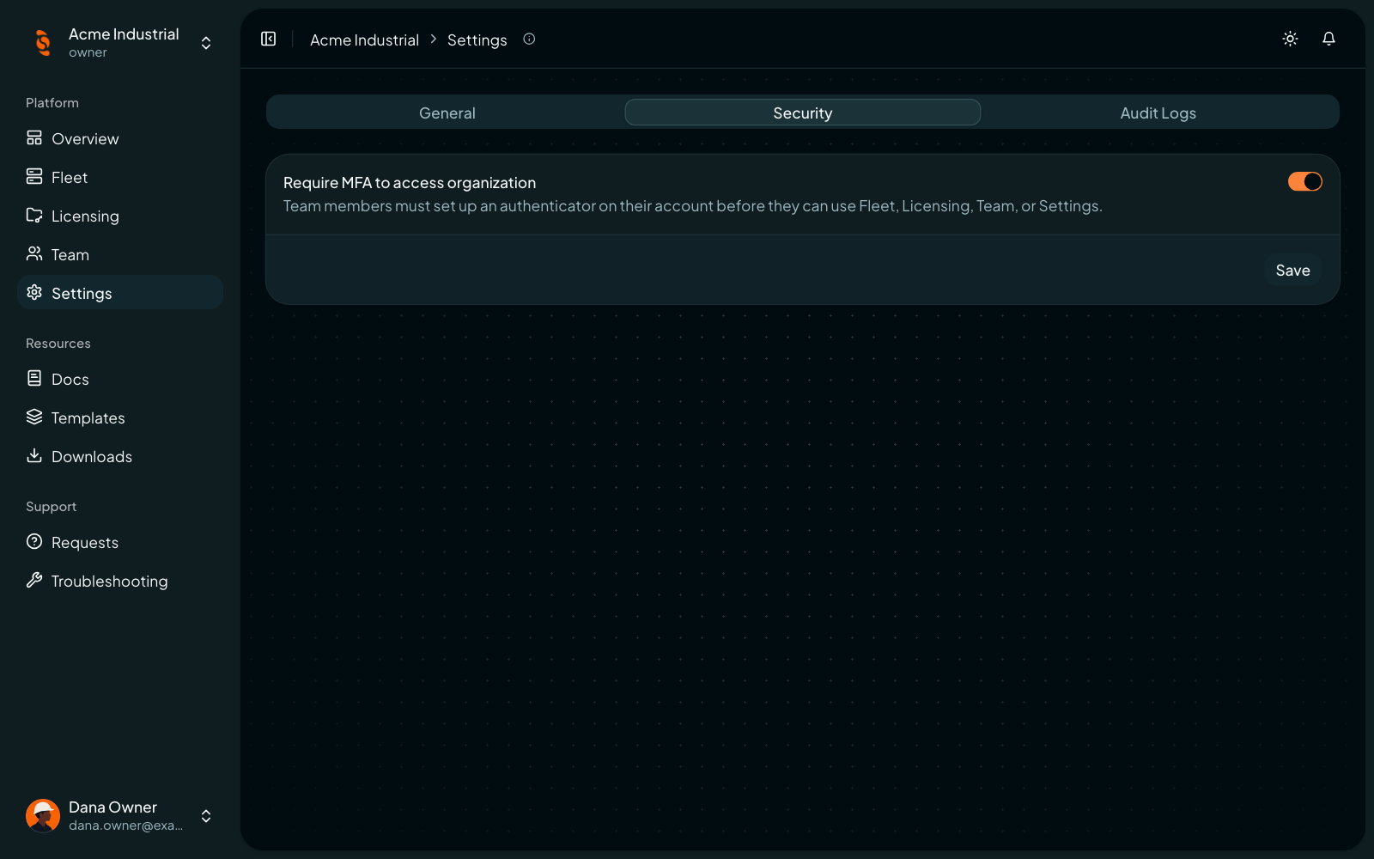Screen dimensions: 1374x859
Task: Click the Troubleshooting wrench icon
Action: tap(34, 580)
